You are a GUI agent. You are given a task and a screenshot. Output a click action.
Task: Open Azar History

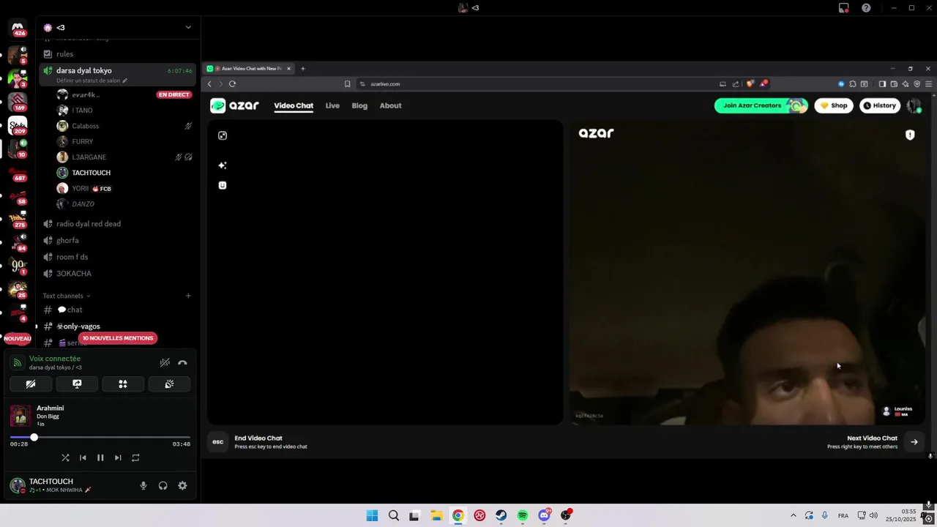880,105
